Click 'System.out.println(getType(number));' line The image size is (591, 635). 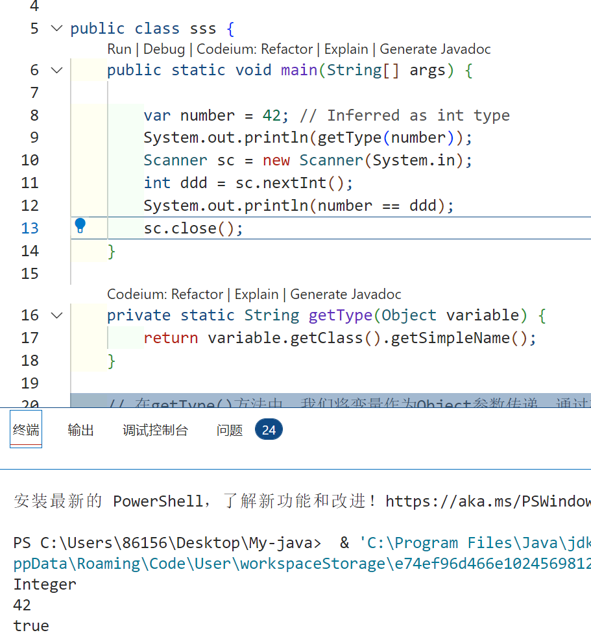pos(308,138)
